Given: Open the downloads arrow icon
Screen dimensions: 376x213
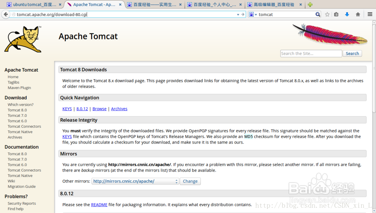Looking at the screenshot, I should tap(347, 14).
